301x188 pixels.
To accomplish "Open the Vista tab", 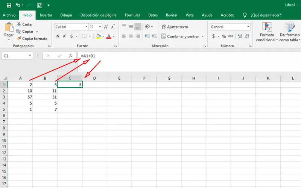I will (x=190, y=15).
